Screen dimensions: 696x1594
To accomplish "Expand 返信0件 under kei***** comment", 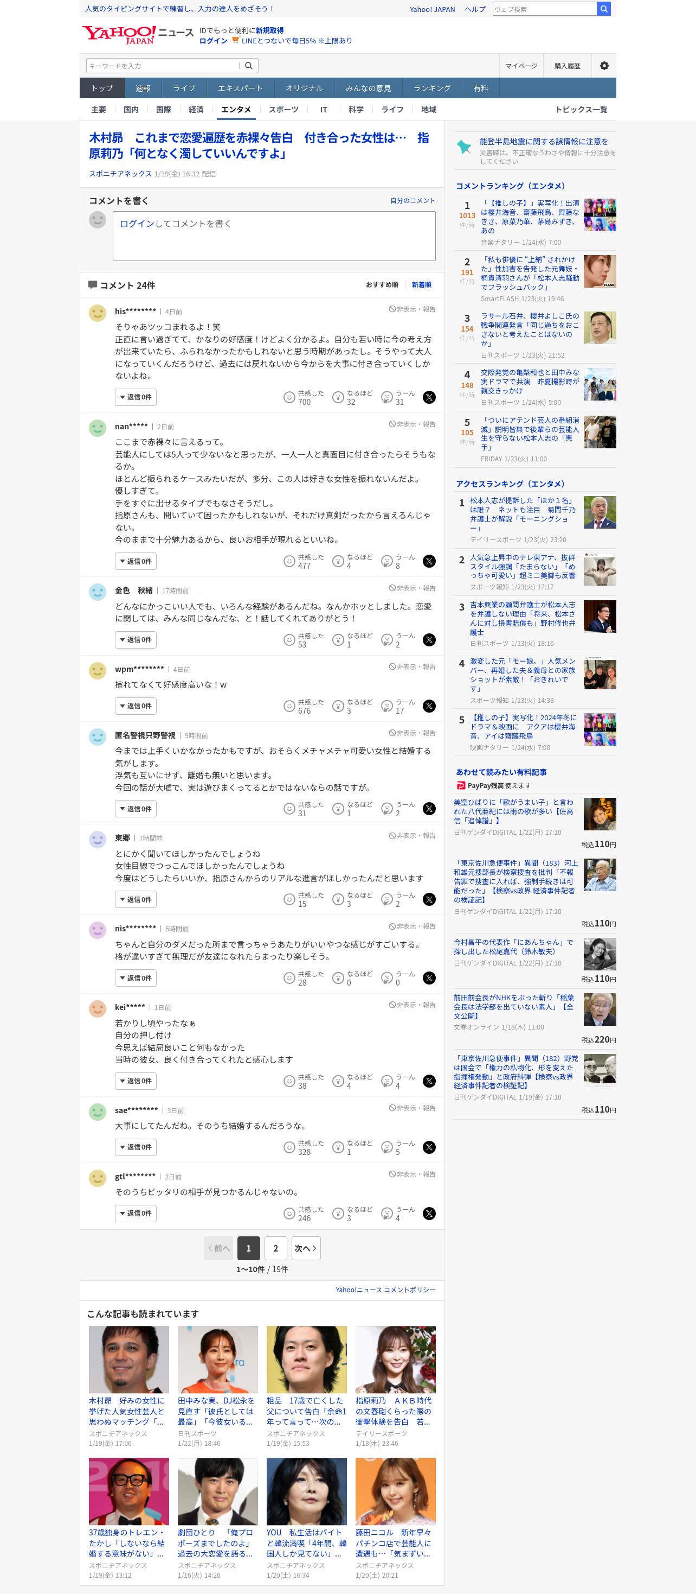I will [x=136, y=1081].
